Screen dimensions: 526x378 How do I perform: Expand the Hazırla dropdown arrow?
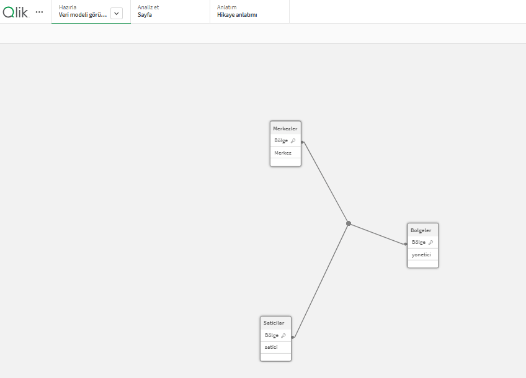click(117, 14)
